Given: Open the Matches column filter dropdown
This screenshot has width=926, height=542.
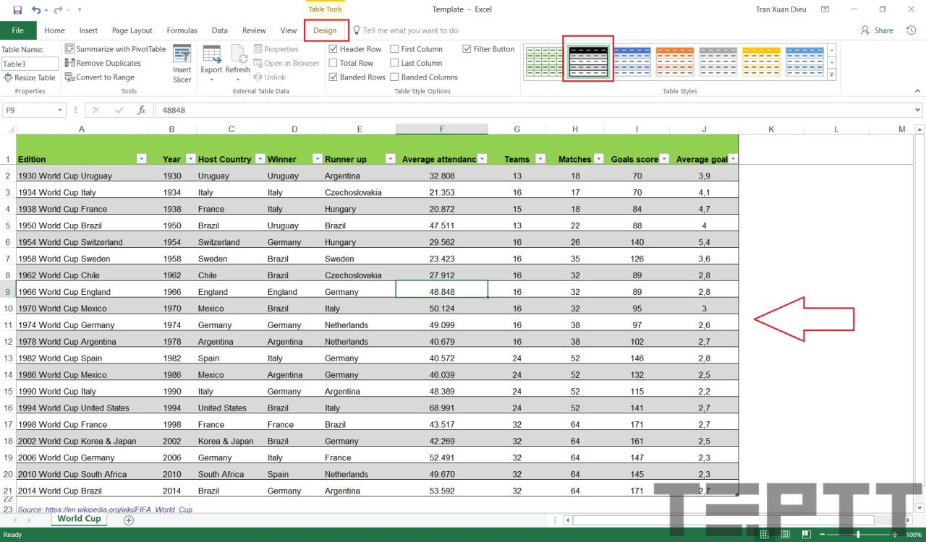Looking at the screenshot, I should click(x=598, y=159).
